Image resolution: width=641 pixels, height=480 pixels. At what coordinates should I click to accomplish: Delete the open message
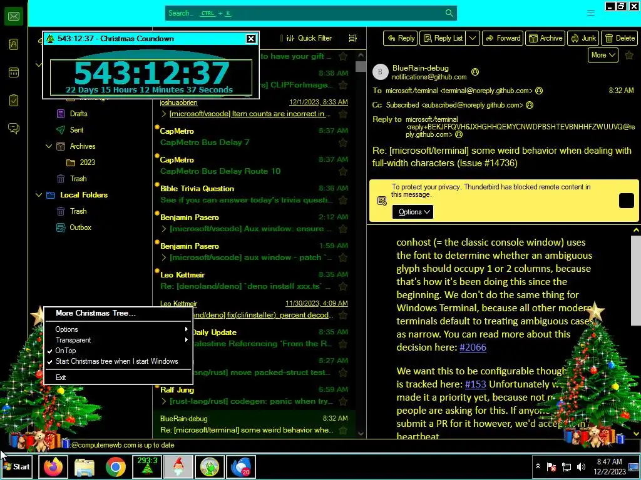click(620, 38)
